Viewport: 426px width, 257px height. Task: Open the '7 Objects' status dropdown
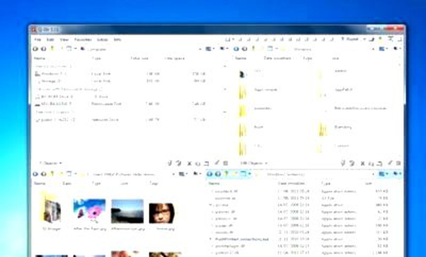[50, 163]
